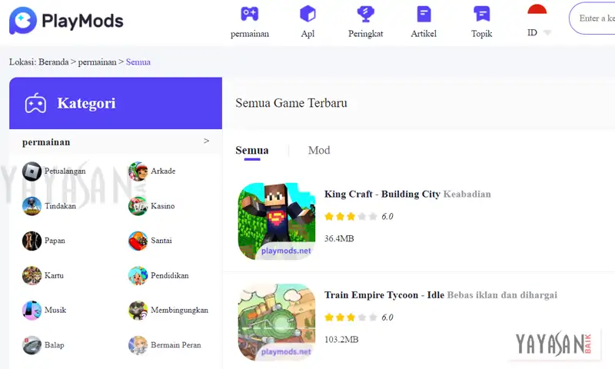Click King Craft star rating

pos(351,217)
